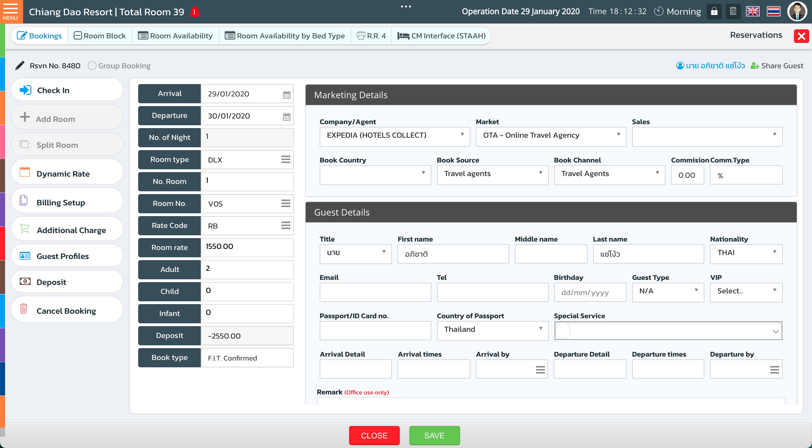Select the Group Booking radio button
Viewport: 812px width, 448px height.
[92, 66]
